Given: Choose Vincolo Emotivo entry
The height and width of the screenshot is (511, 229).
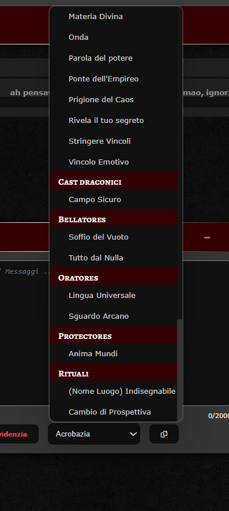Looking at the screenshot, I should (x=114, y=162).
